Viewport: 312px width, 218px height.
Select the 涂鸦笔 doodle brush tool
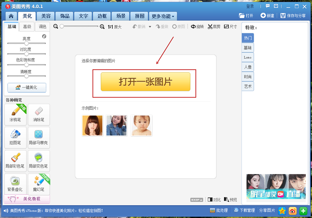coord(15,115)
